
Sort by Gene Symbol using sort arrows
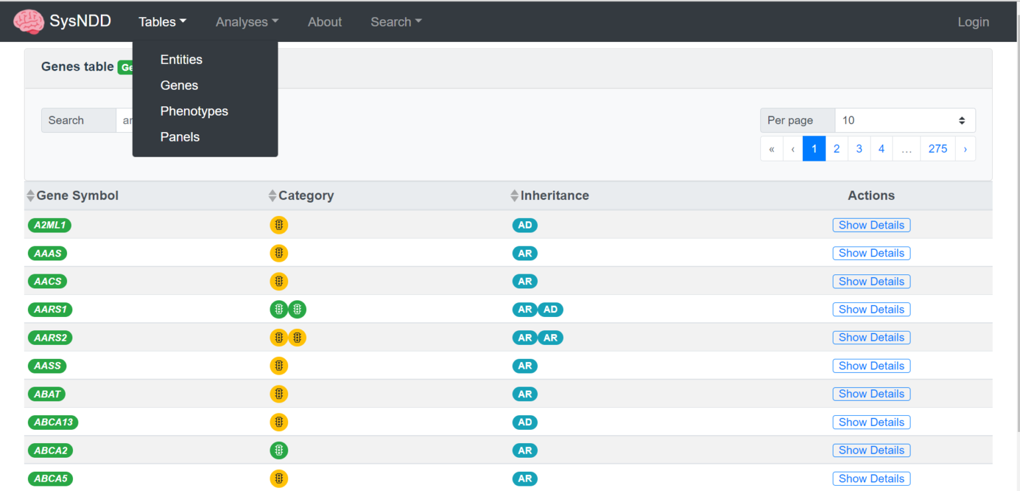(x=31, y=196)
